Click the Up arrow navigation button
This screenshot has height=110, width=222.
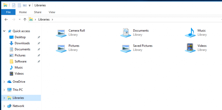[25, 20]
